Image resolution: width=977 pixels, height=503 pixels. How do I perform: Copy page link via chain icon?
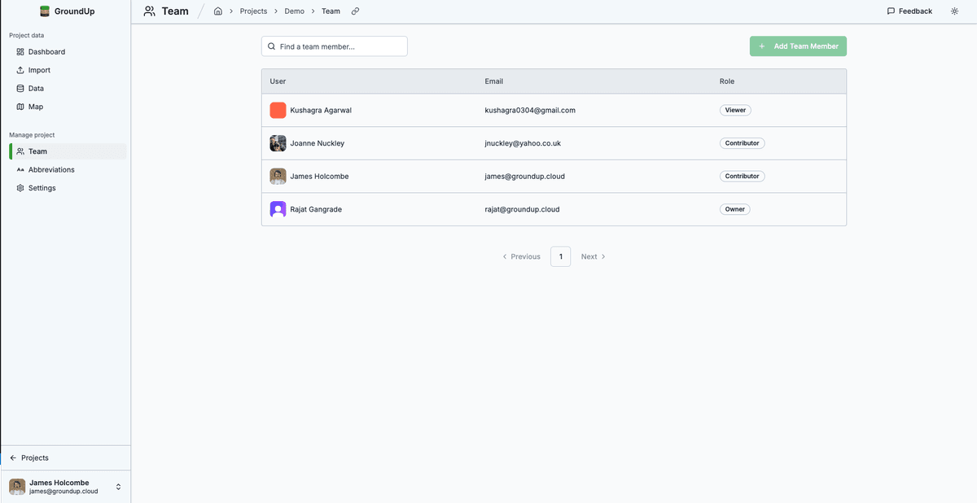click(355, 11)
